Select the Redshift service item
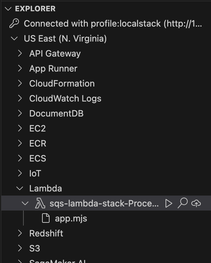Viewport: 211px width, 263px height. point(46,233)
